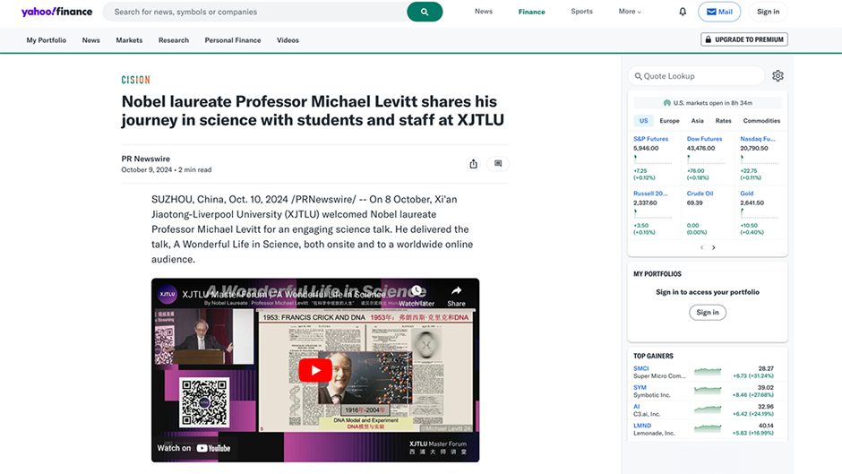This screenshot has width=842, height=474.
Task: Open the notifications bell
Action: coord(683,12)
